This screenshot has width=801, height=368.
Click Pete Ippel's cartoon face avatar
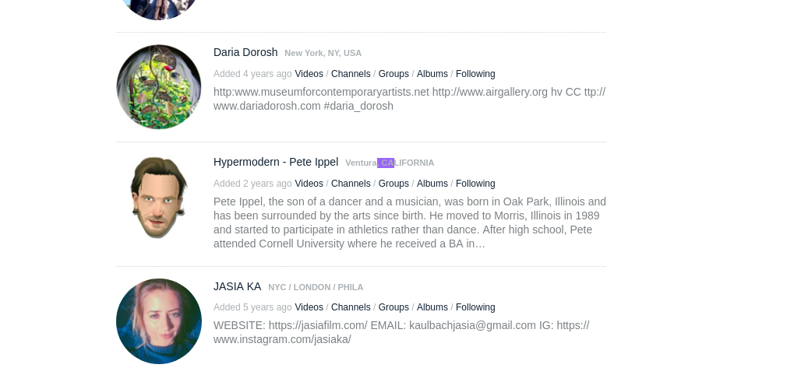tap(159, 197)
